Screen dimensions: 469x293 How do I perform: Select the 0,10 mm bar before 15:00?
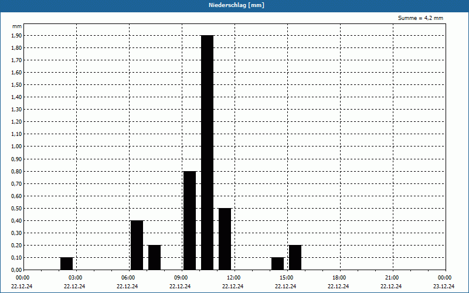pos(277,263)
